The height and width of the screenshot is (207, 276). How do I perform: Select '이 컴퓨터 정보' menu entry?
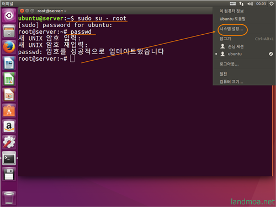tap(244, 11)
